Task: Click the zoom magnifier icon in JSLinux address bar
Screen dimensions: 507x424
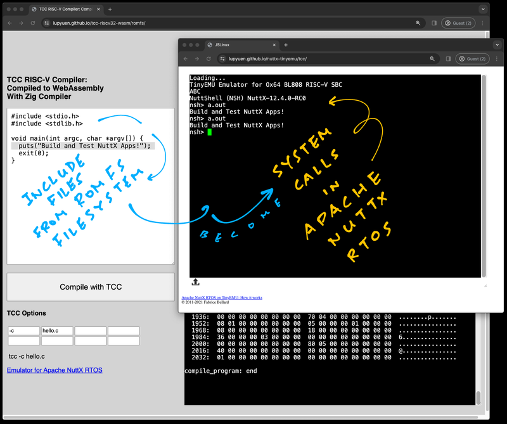Action: pyautogui.click(x=432, y=59)
